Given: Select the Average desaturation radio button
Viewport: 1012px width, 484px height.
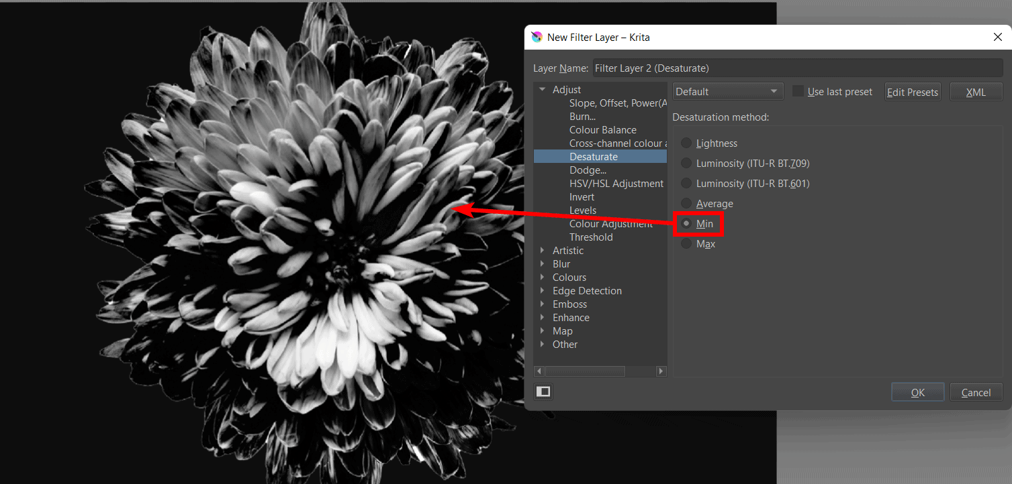Looking at the screenshot, I should [x=686, y=204].
